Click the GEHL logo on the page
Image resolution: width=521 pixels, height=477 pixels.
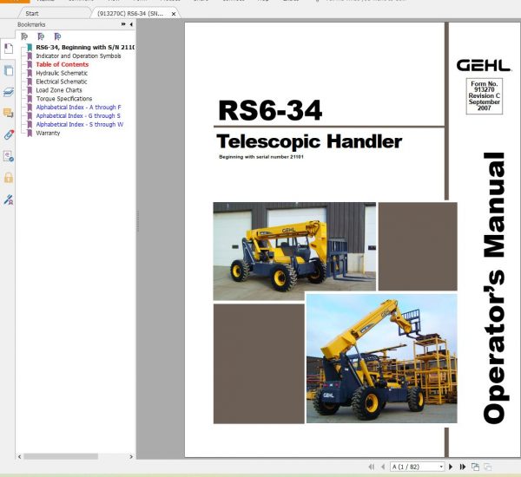coord(484,65)
